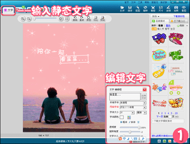
Task: Expand the 本地字体 local font dropdown
Action: [x=144, y=103]
